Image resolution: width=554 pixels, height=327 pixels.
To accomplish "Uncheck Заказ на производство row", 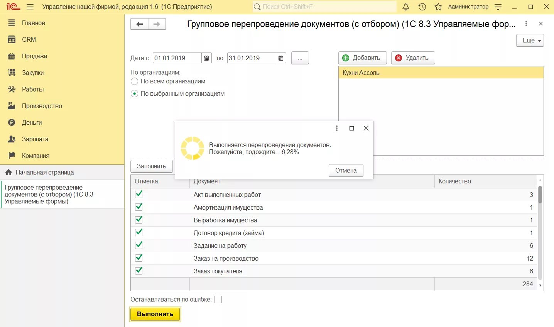I will click(139, 258).
